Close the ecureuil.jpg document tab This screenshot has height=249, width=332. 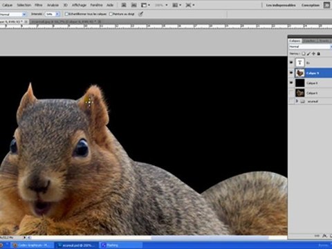pos(100,21)
